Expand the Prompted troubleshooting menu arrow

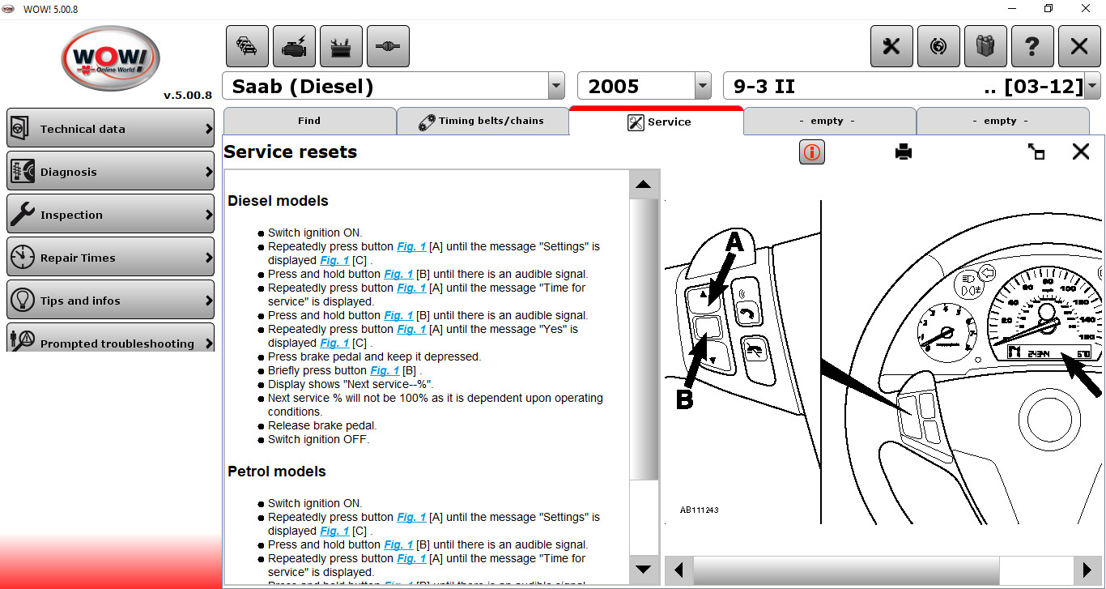(208, 344)
